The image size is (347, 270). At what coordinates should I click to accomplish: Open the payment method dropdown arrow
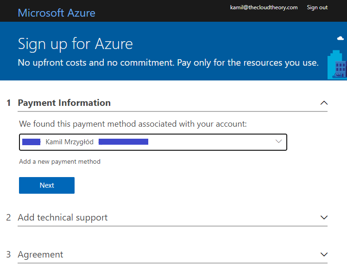pos(278,141)
